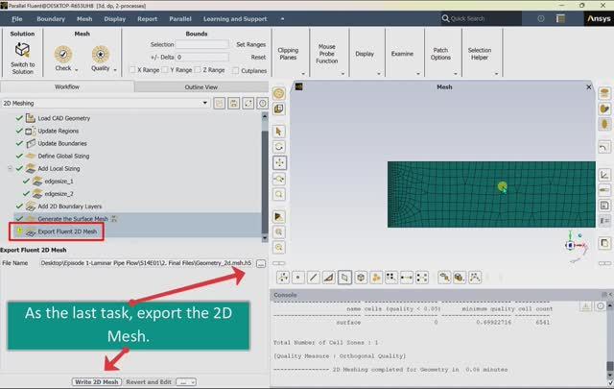
Task: Click the Switch to Solution icon
Action: coord(22,50)
